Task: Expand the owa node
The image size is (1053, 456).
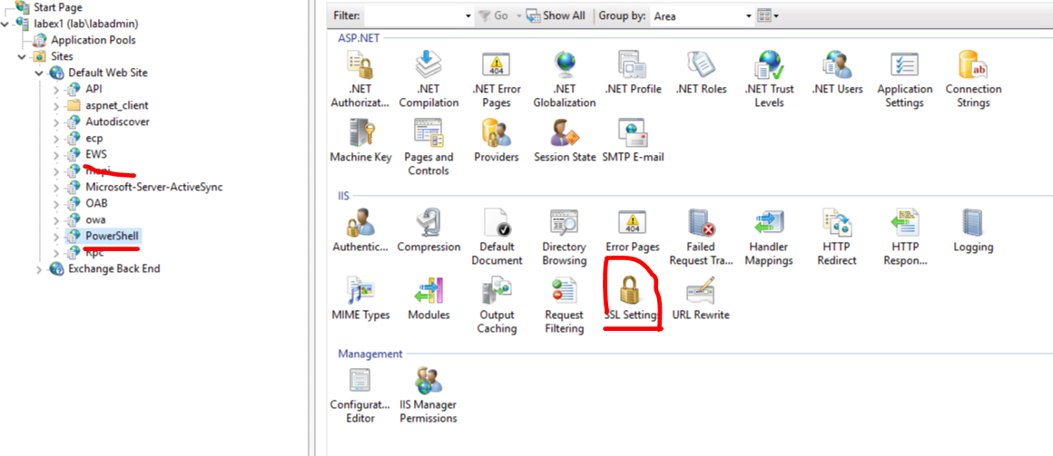Action: click(56, 220)
